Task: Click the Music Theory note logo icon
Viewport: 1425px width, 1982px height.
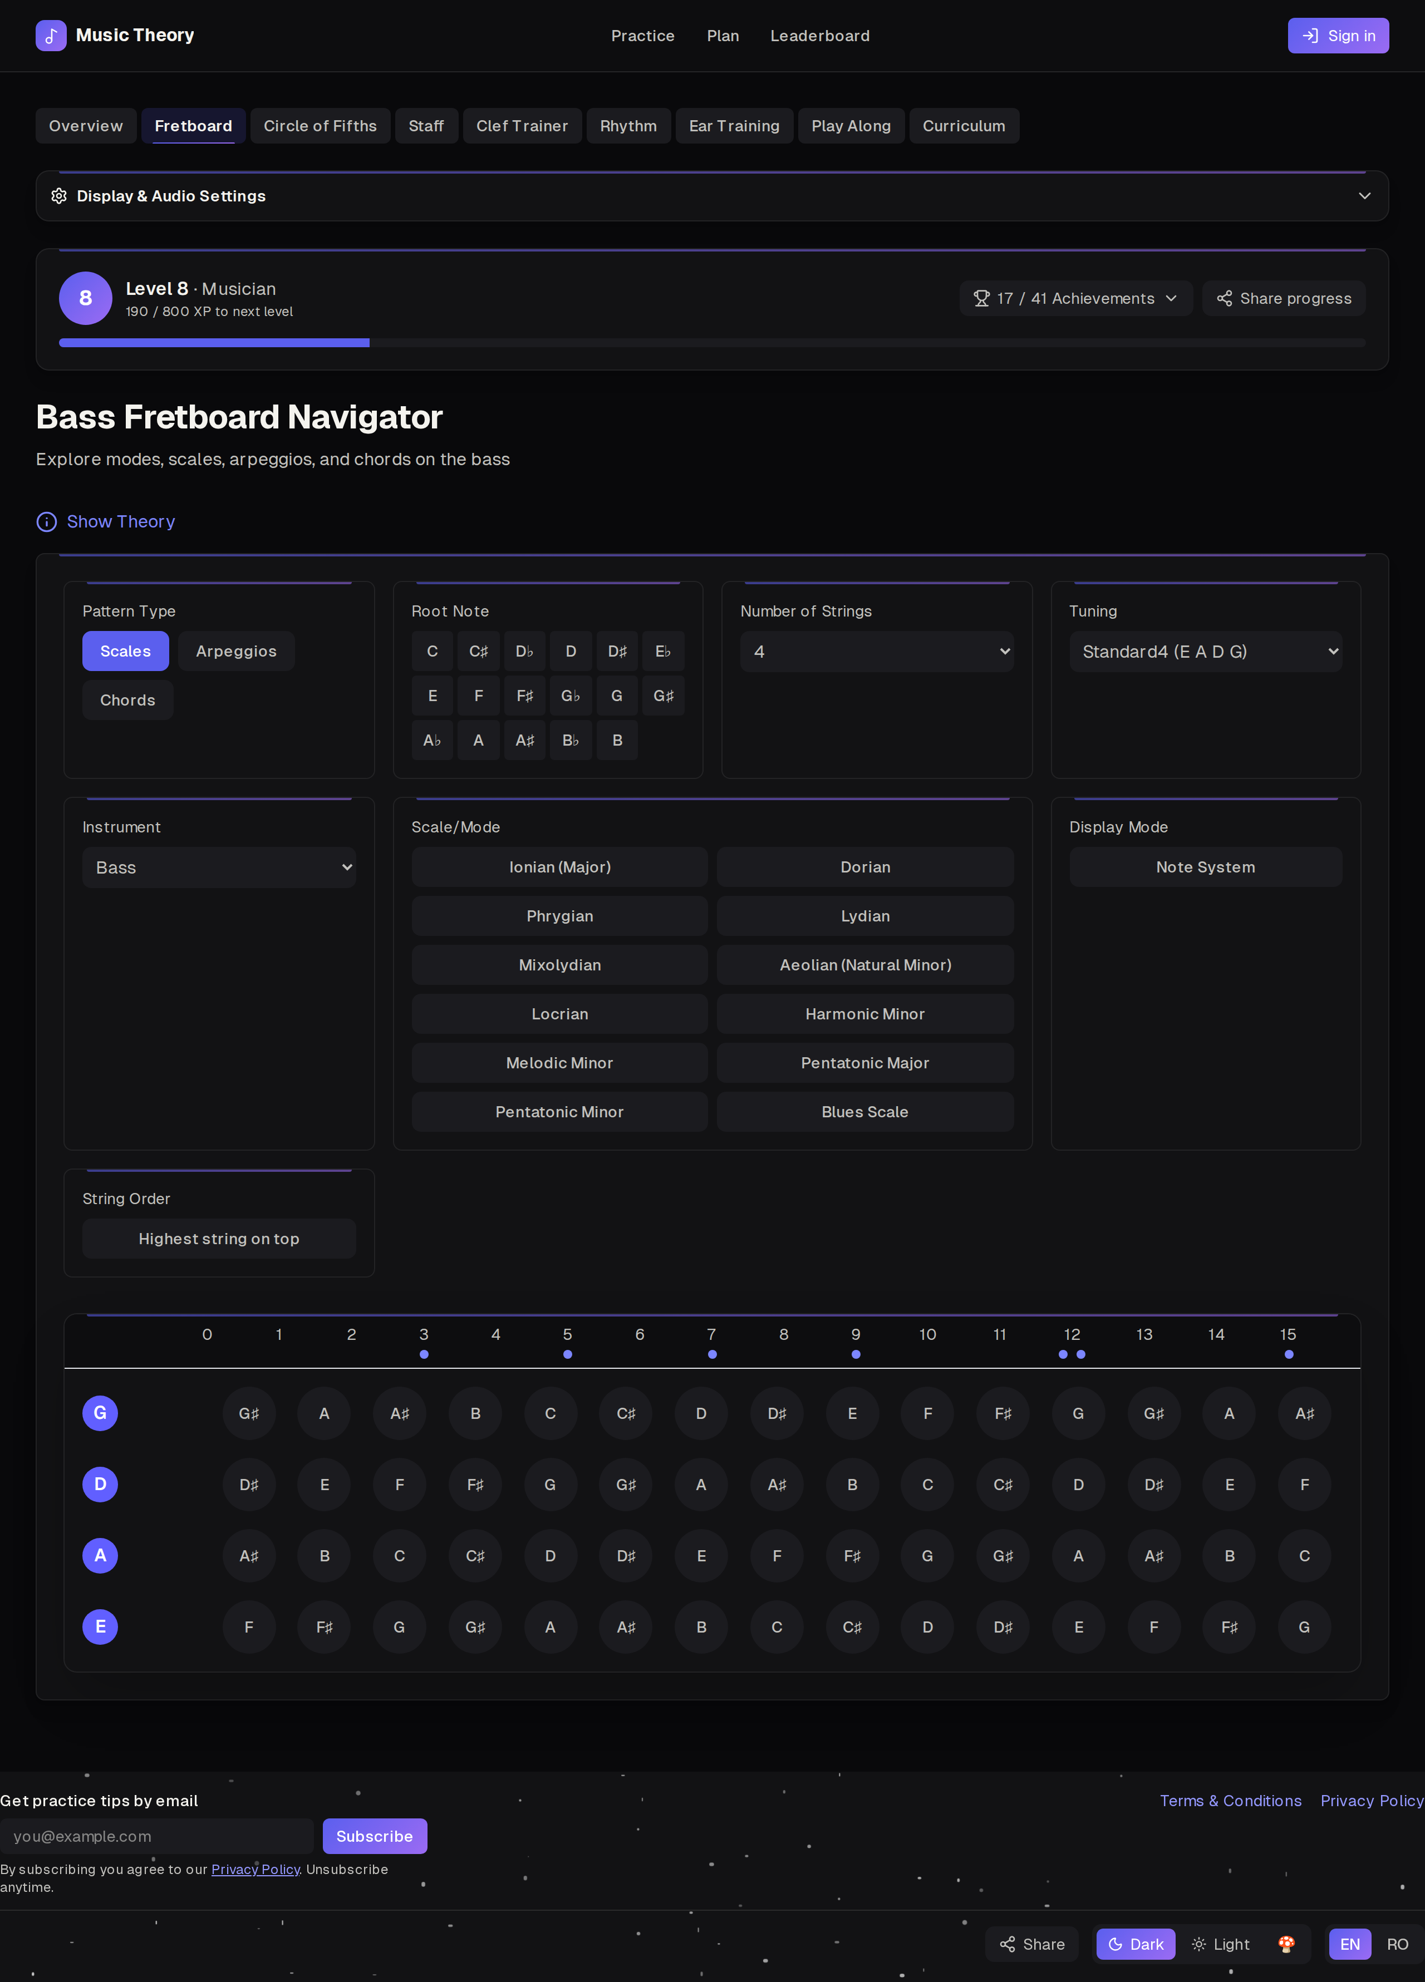Action: [51, 36]
